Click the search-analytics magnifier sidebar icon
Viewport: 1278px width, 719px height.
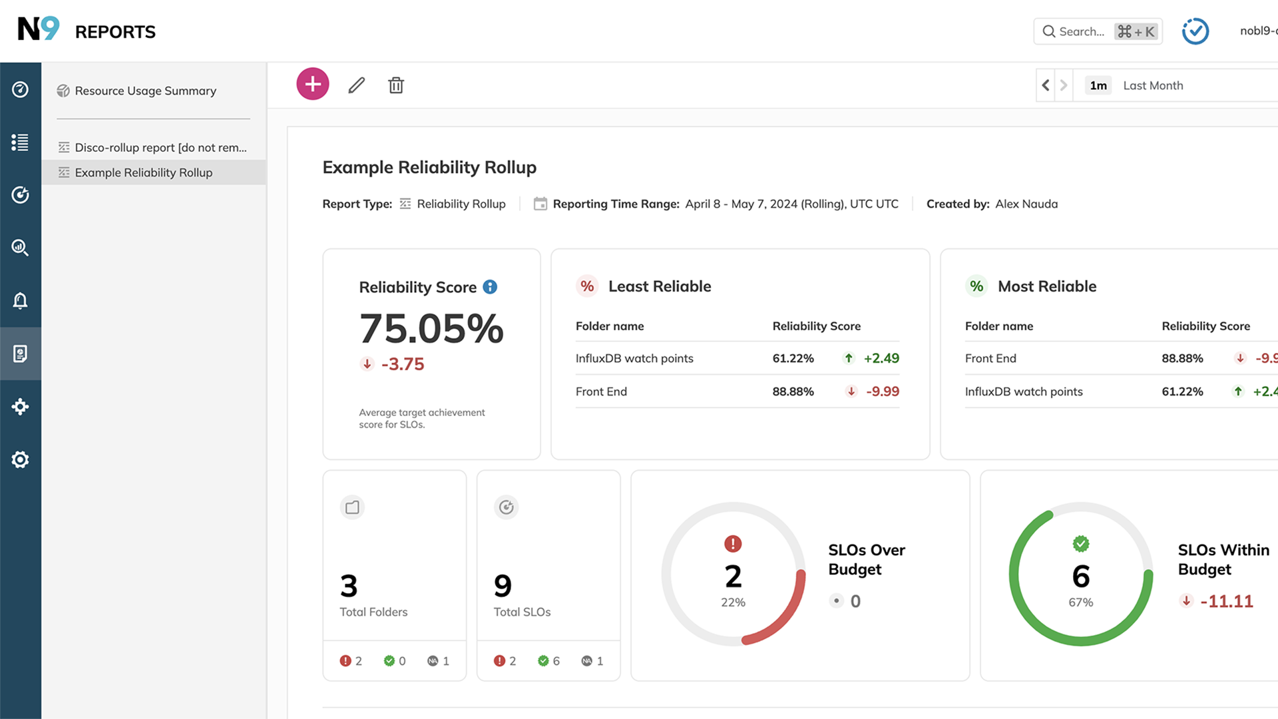coord(20,248)
